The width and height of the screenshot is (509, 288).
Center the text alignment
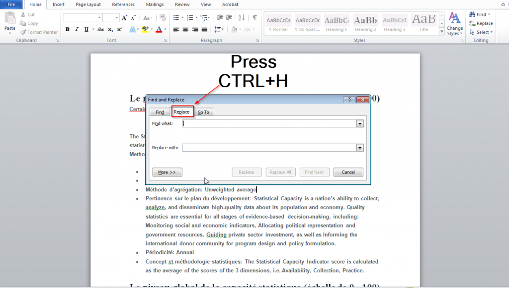click(x=185, y=29)
